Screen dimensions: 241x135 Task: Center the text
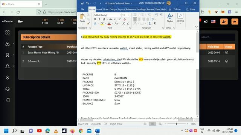[x=139, y=19]
